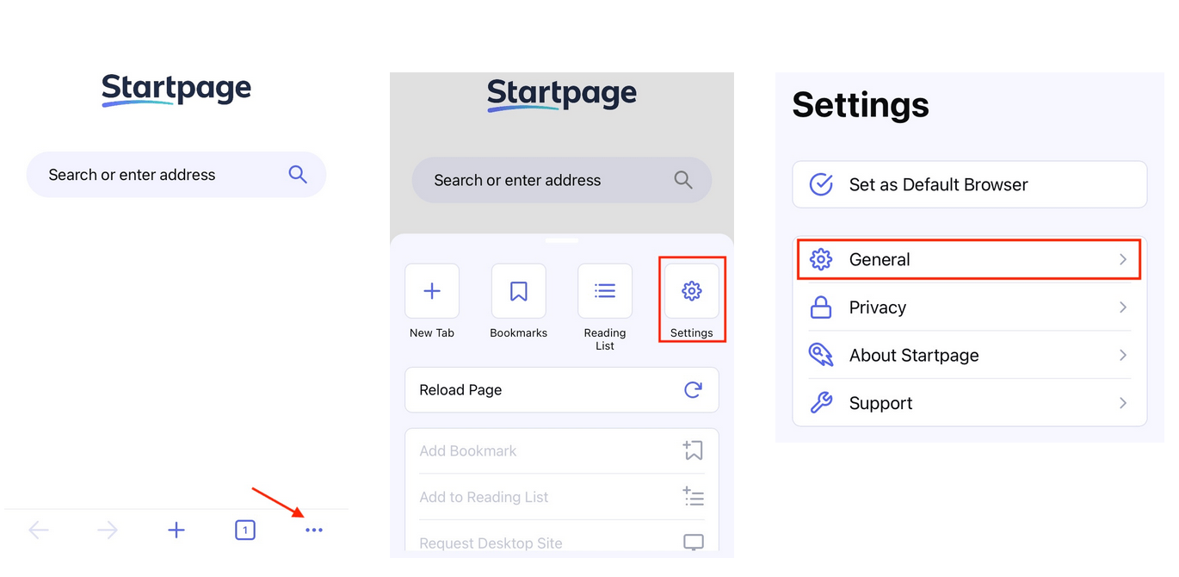Open the General label in Settings
Screen dimensions: 1179x577
pos(880,259)
